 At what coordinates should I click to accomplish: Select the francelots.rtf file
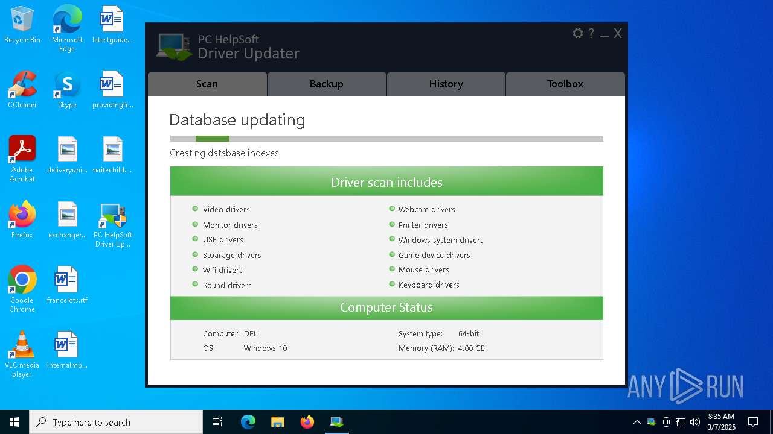[67, 286]
